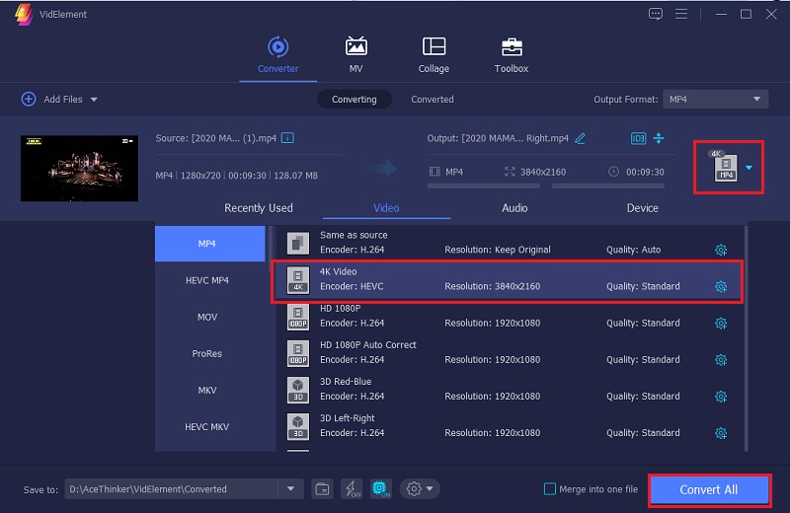Open settings gear for 4K Video preset
Viewport: 790px width, 513px height.
click(721, 286)
